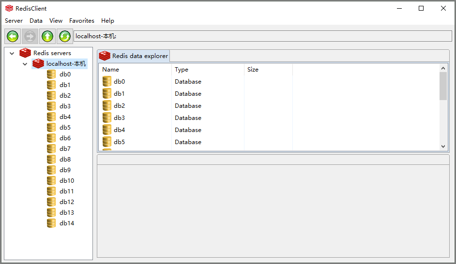Click the Redis servers root icon
Image resolution: width=456 pixels, height=264 pixels.
click(25, 53)
